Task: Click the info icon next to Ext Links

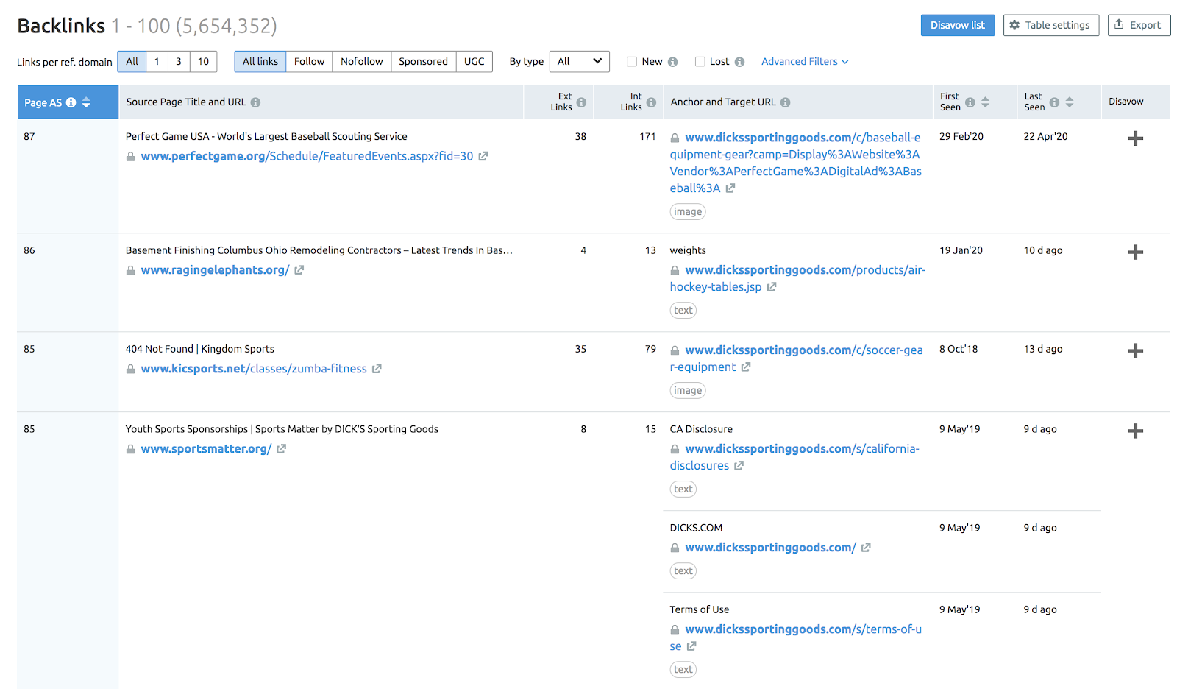Action: [581, 102]
